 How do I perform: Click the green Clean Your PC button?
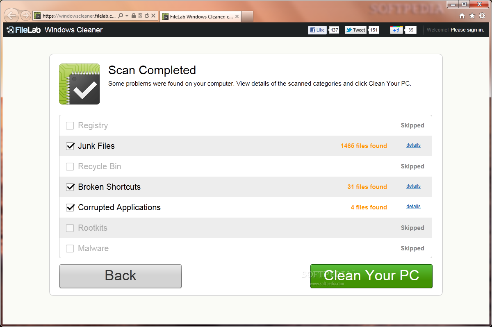click(371, 276)
